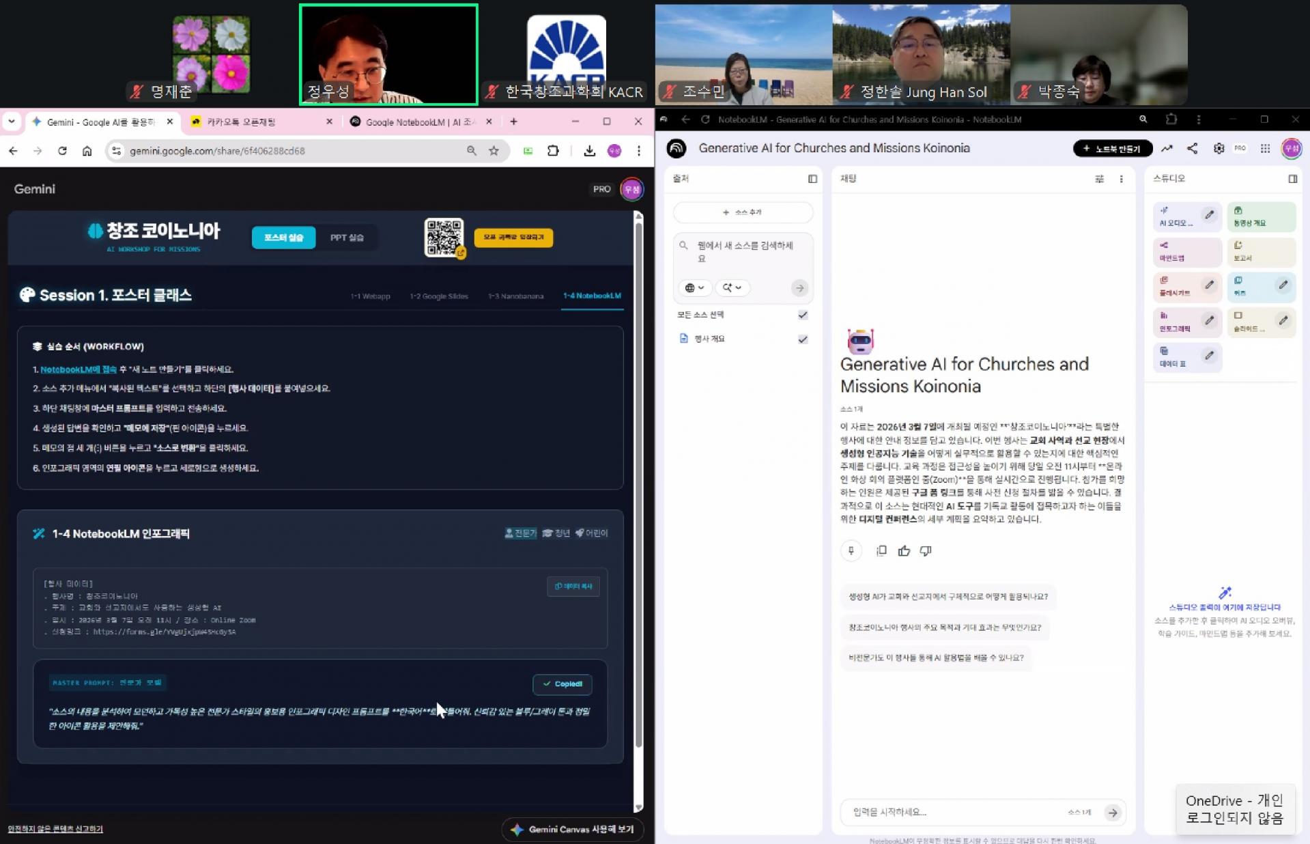The width and height of the screenshot is (1310, 844).
Task: Open the NotebookLM analytics trend icon
Action: pos(1167,148)
